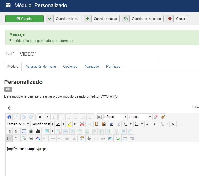Insert a blockquote
This screenshot has width=199, height=176.
[x=100, y=117]
